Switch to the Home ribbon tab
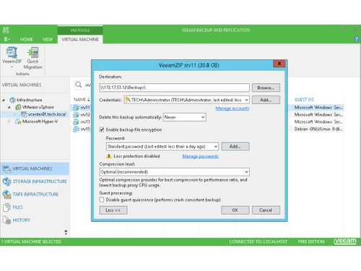 pos(27,39)
